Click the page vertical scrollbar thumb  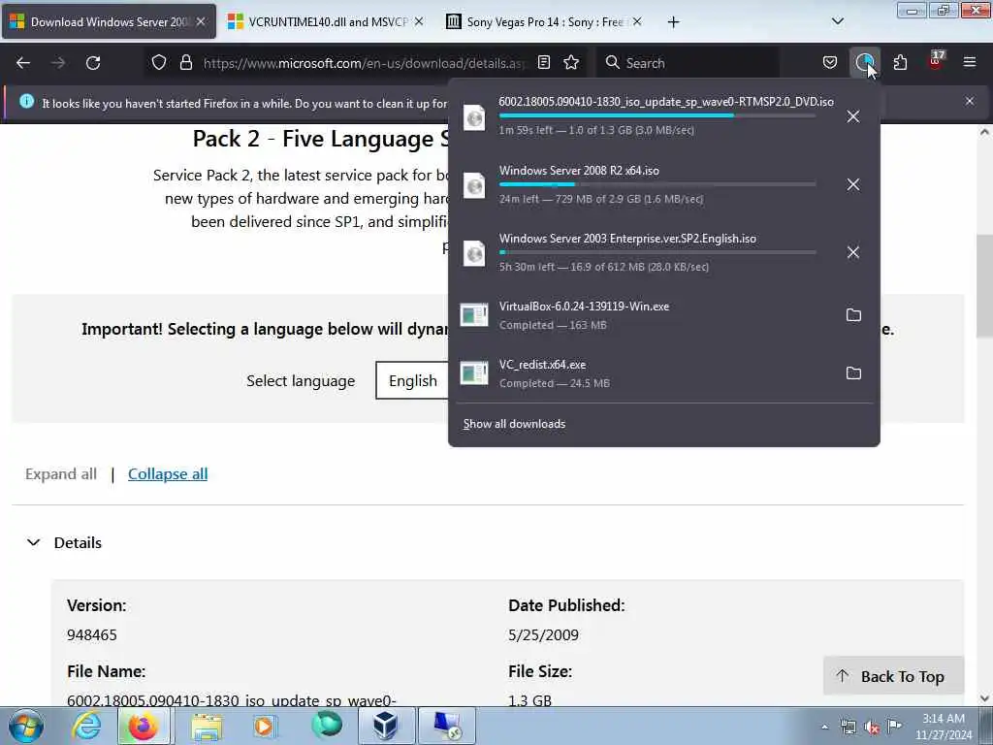point(984,286)
